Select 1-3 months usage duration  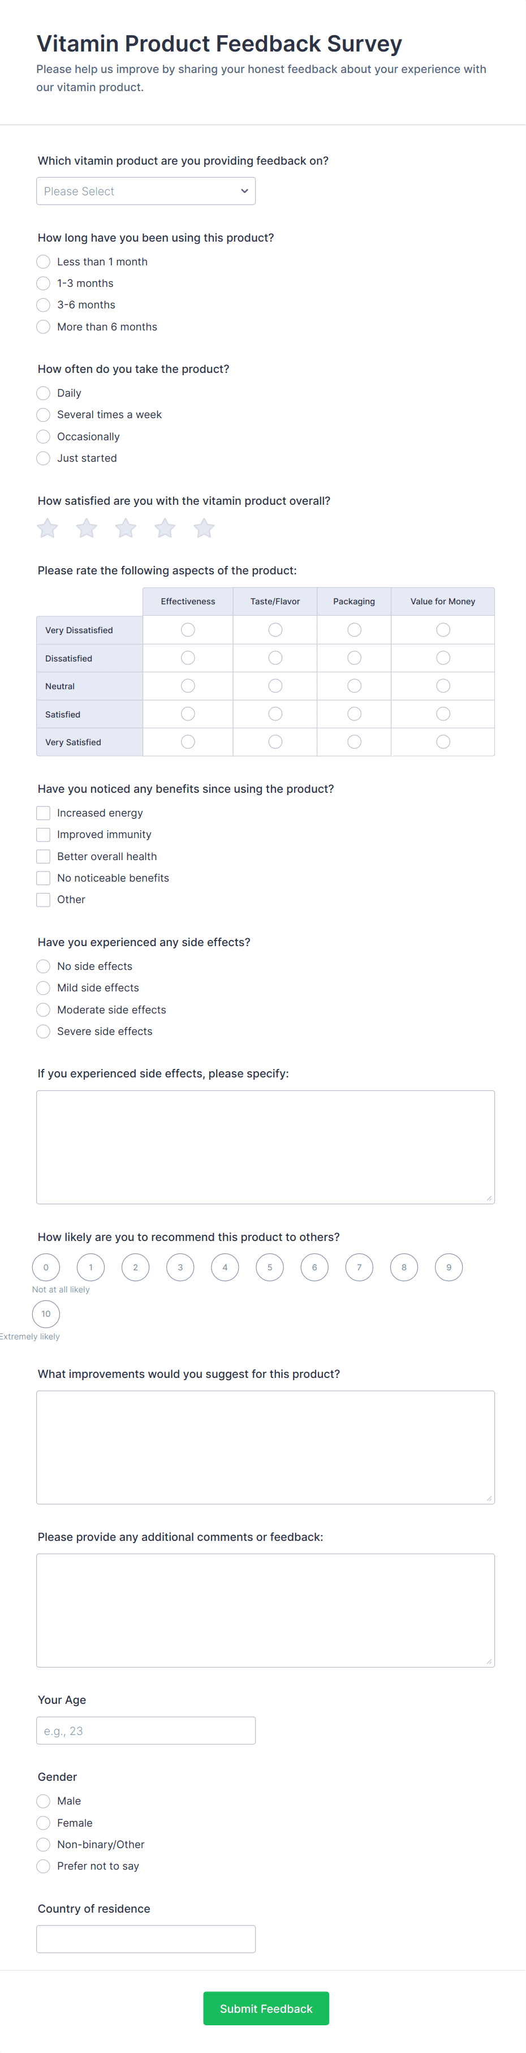43,283
